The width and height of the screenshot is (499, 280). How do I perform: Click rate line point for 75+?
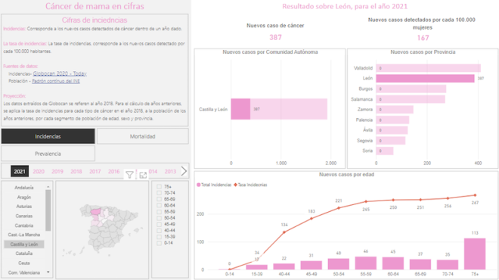[x=475, y=195]
